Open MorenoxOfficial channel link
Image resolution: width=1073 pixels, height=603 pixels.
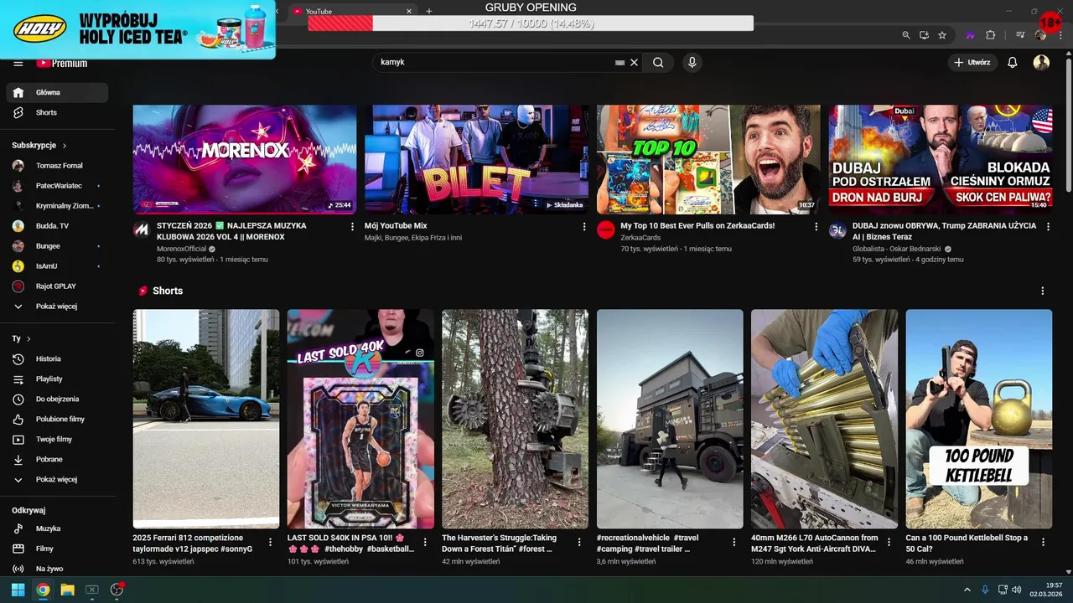[181, 249]
